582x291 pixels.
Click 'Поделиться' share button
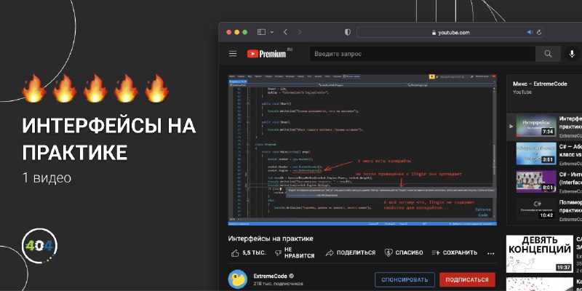click(351, 252)
